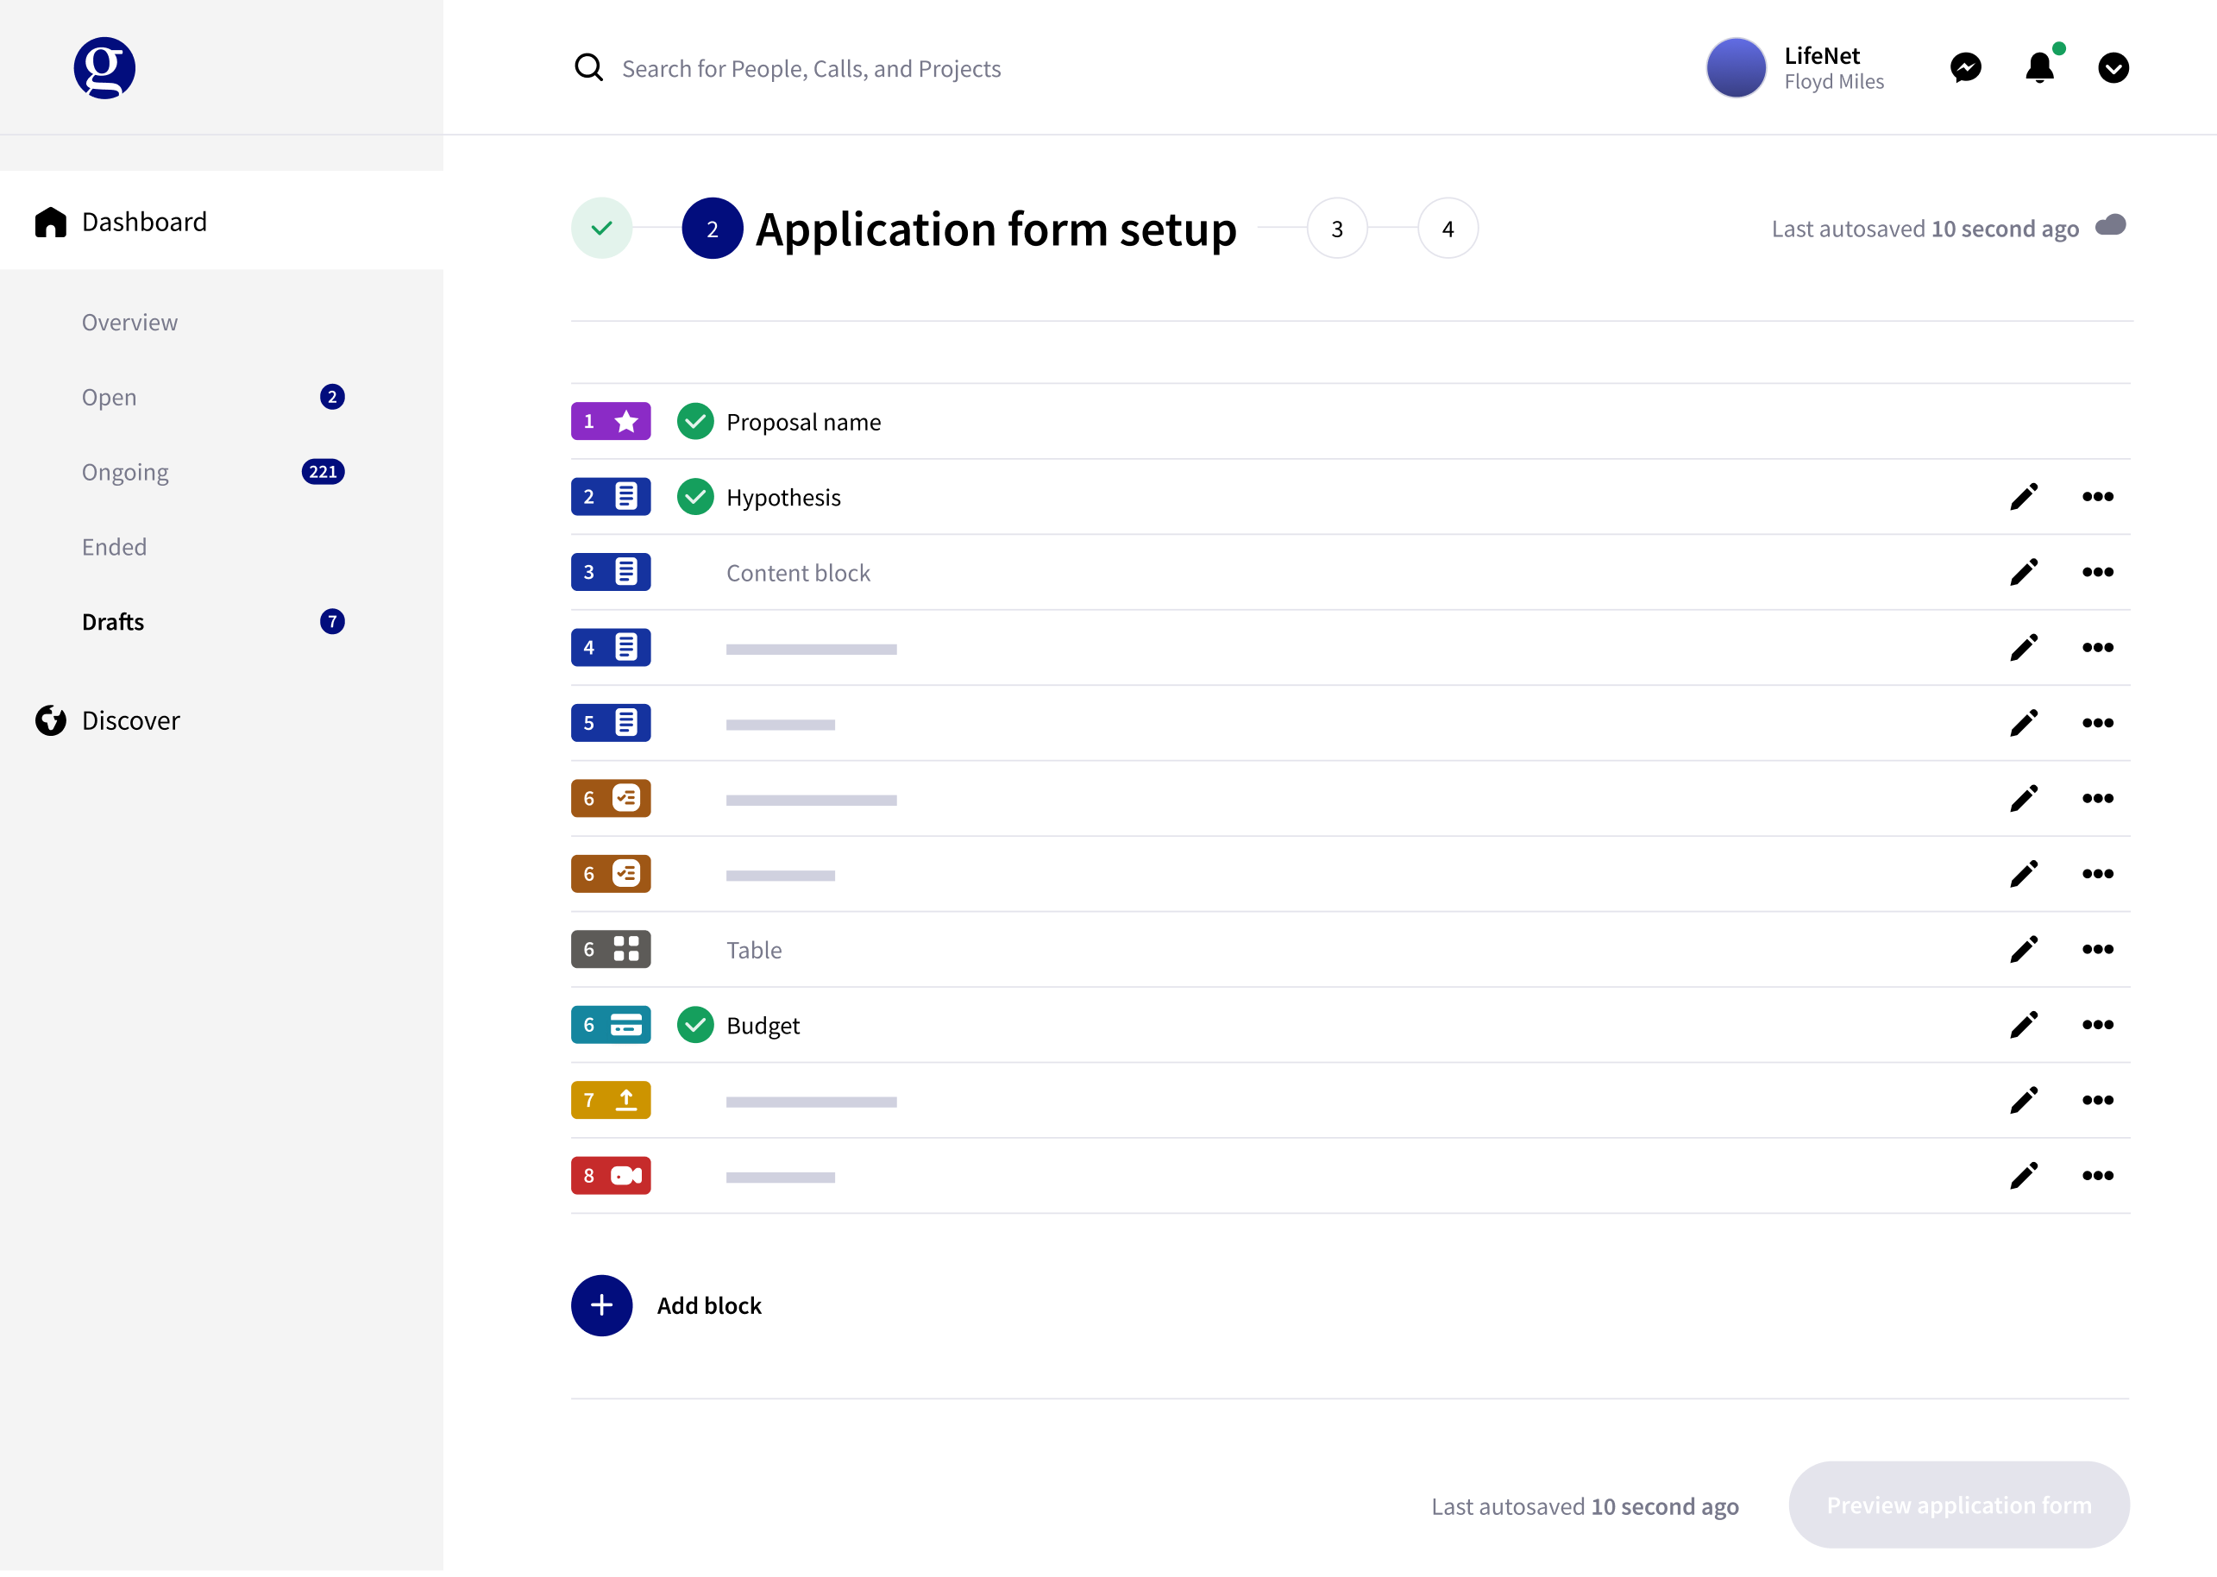Click the Discover globe icon
Image resolution: width=2217 pixels, height=1577 pixels.
click(x=51, y=720)
